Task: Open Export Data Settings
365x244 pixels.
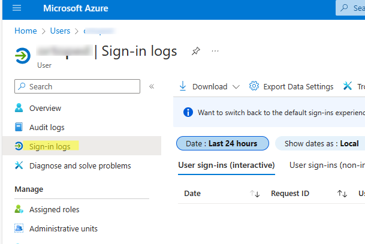Action: click(x=291, y=86)
